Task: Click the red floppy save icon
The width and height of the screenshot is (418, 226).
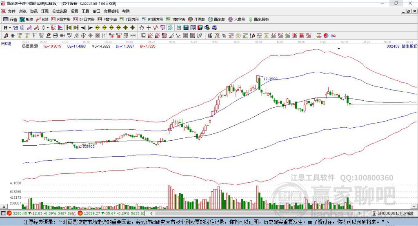Action: pyautogui.click(x=200, y=28)
